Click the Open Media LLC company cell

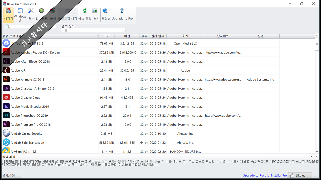[185, 44]
